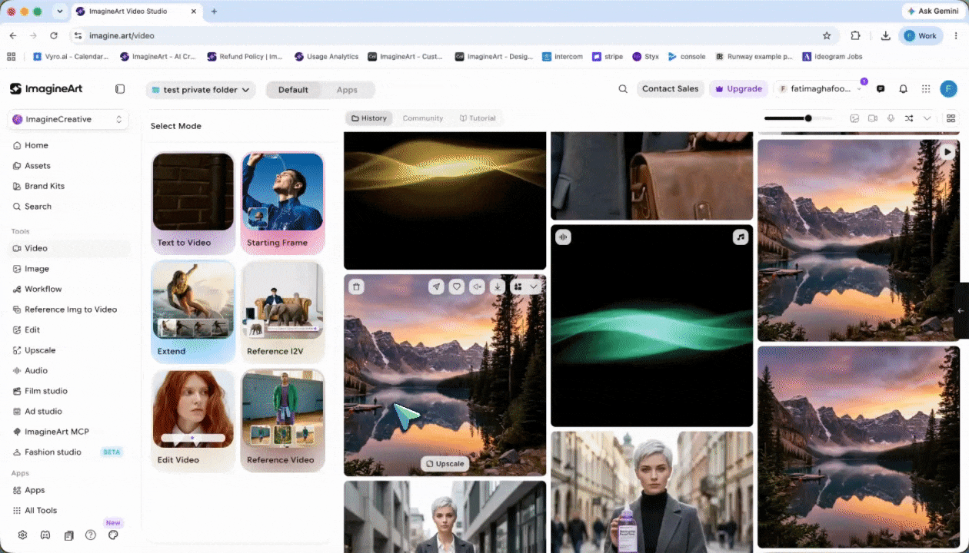The height and width of the screenshot is (553, 969).
Task: Click the Upscale button on lake video
Action: click(445, 463)
